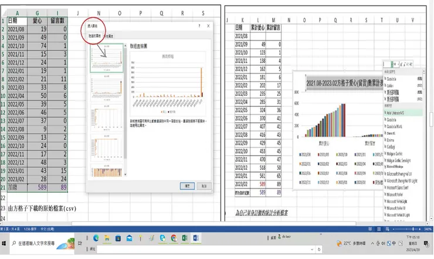
Task: Select the chart title in right sheet
Action: [345, 83]
